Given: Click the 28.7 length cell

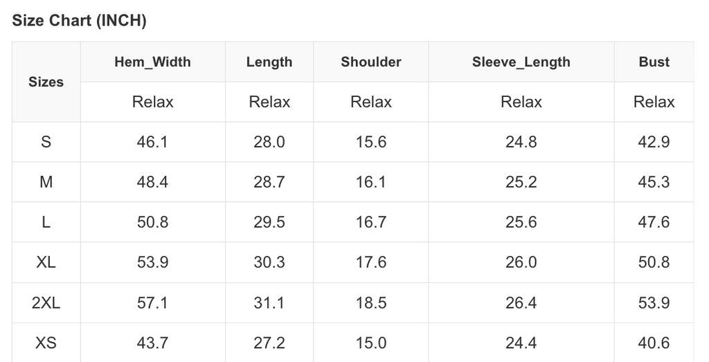Looking at the screenshot, I should pyautogui.click(x=269, y=182).
